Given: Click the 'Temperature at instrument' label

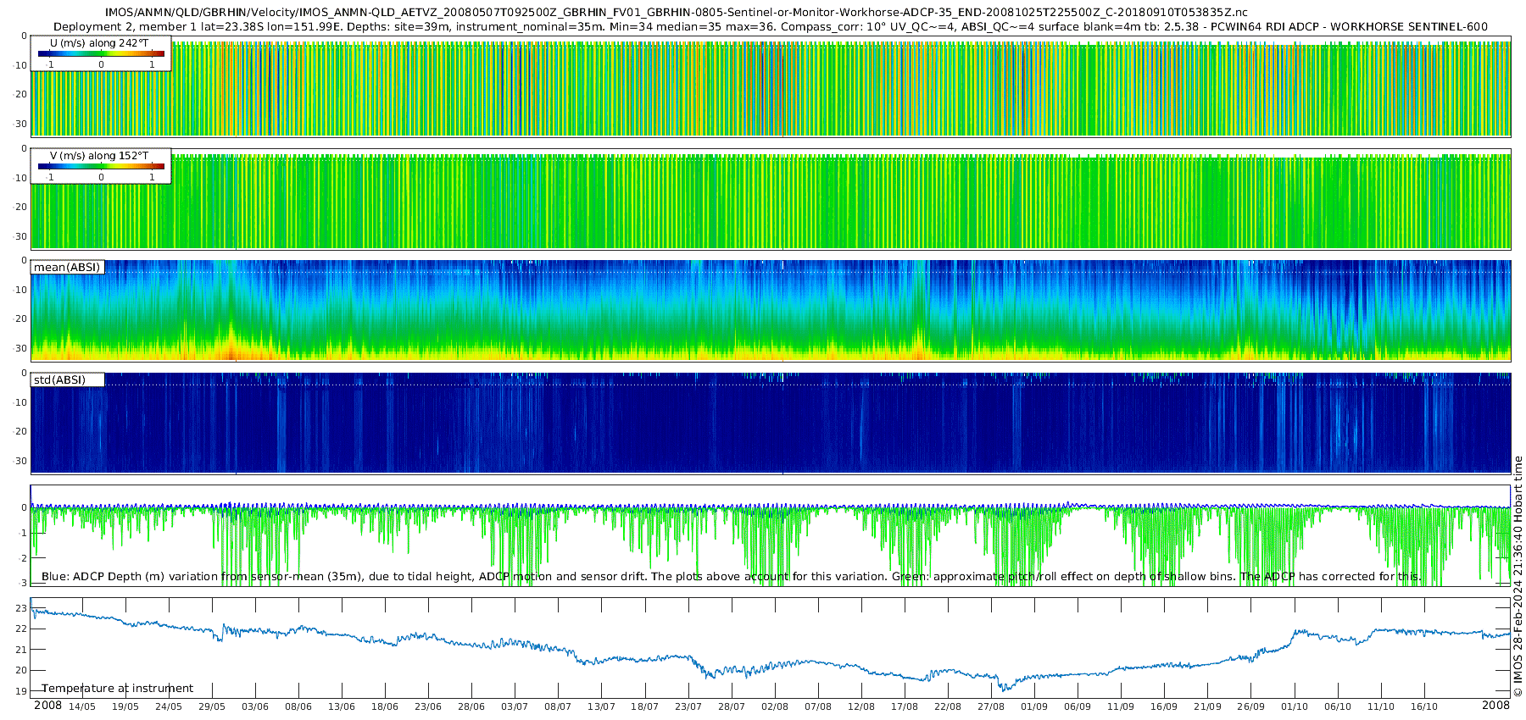Looking at the screenshot, I should 118,689.
